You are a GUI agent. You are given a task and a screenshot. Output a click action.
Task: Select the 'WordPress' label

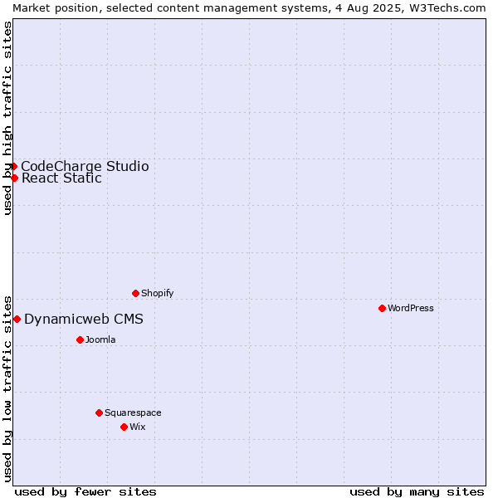tap(411, 308)
